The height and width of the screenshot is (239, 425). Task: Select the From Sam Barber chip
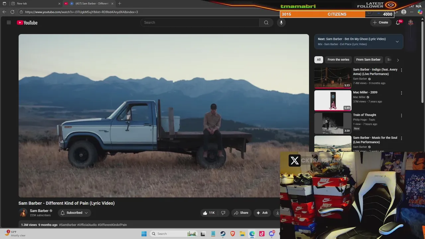point(368,60)
